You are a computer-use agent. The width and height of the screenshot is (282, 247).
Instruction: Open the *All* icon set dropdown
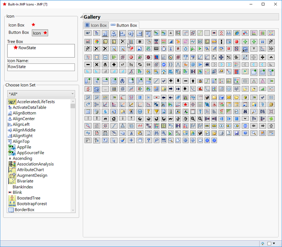tap(41, 94)
